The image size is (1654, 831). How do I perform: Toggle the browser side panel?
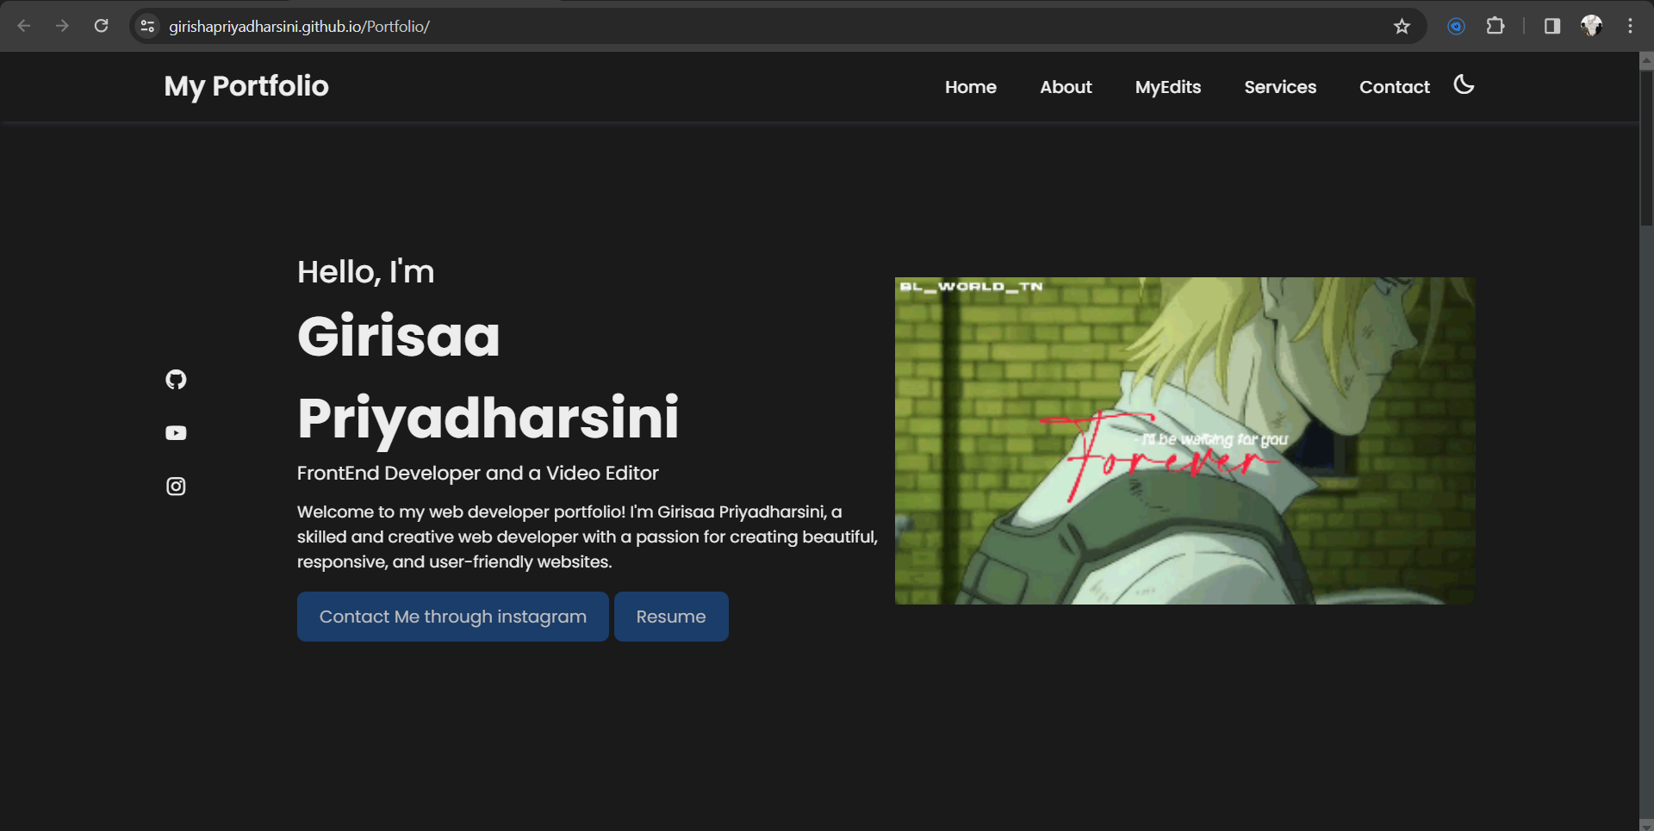click(x=1551, y=26)
